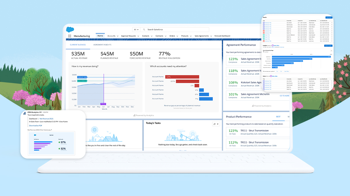
Task: Open the Sum of Amount by Stage chart menu
Action: [x=331, y=51]
